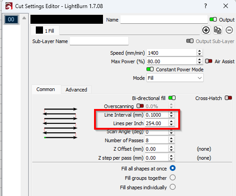Click the help question mark icon
Viewport: 236px width, 196px height.
click(206, 6)
